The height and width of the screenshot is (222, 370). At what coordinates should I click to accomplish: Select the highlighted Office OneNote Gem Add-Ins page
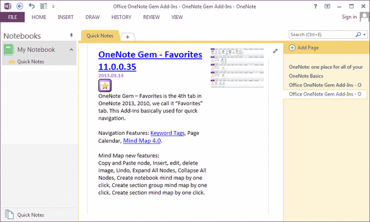tap(325, 94)
